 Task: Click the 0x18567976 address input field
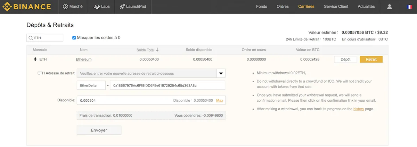pos(167,85)
